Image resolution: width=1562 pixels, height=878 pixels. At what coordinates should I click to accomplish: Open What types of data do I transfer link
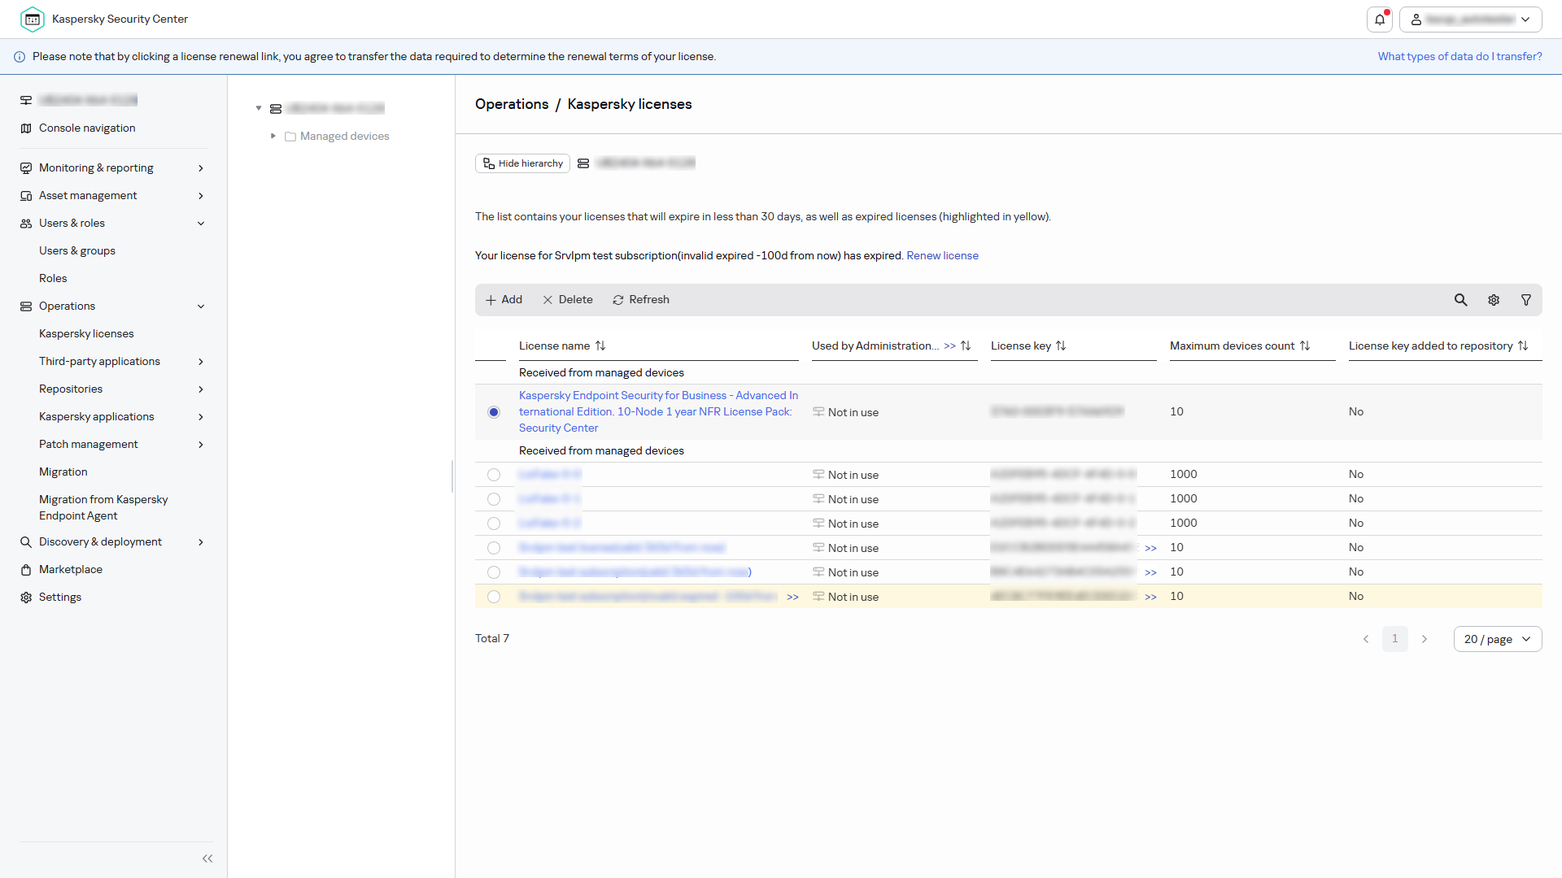pos(1459,57)
